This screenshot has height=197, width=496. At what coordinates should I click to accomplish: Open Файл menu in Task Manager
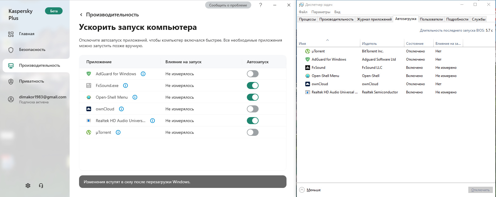tap(303, 12)
